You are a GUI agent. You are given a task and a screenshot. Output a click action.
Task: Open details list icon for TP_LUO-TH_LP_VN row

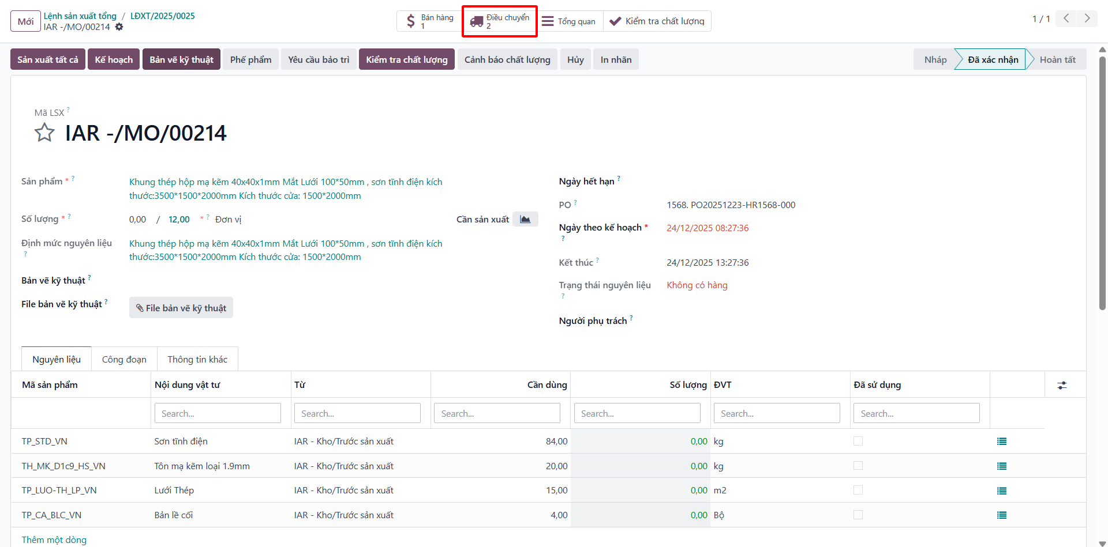pyautogui.click(x=1002, y=491)
